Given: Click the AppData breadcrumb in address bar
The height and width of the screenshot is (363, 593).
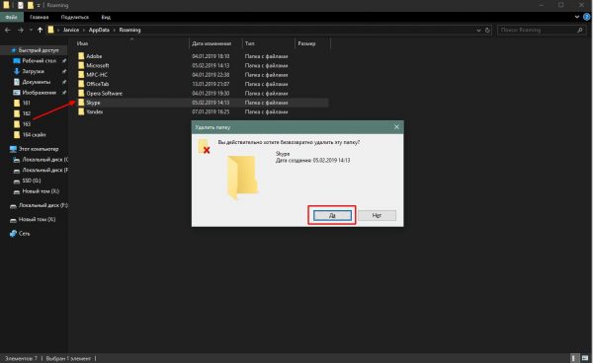Looking at the screenshot, I should [x=99, y=30].
